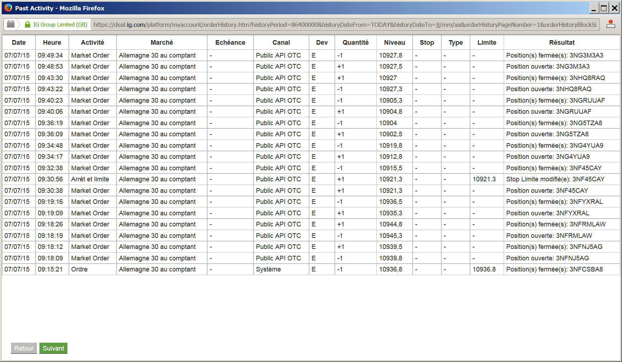This screenshot has width=622, height=362.
Task: Click the IG Group Limited (GB) identity label
Action: coord(60,24)
